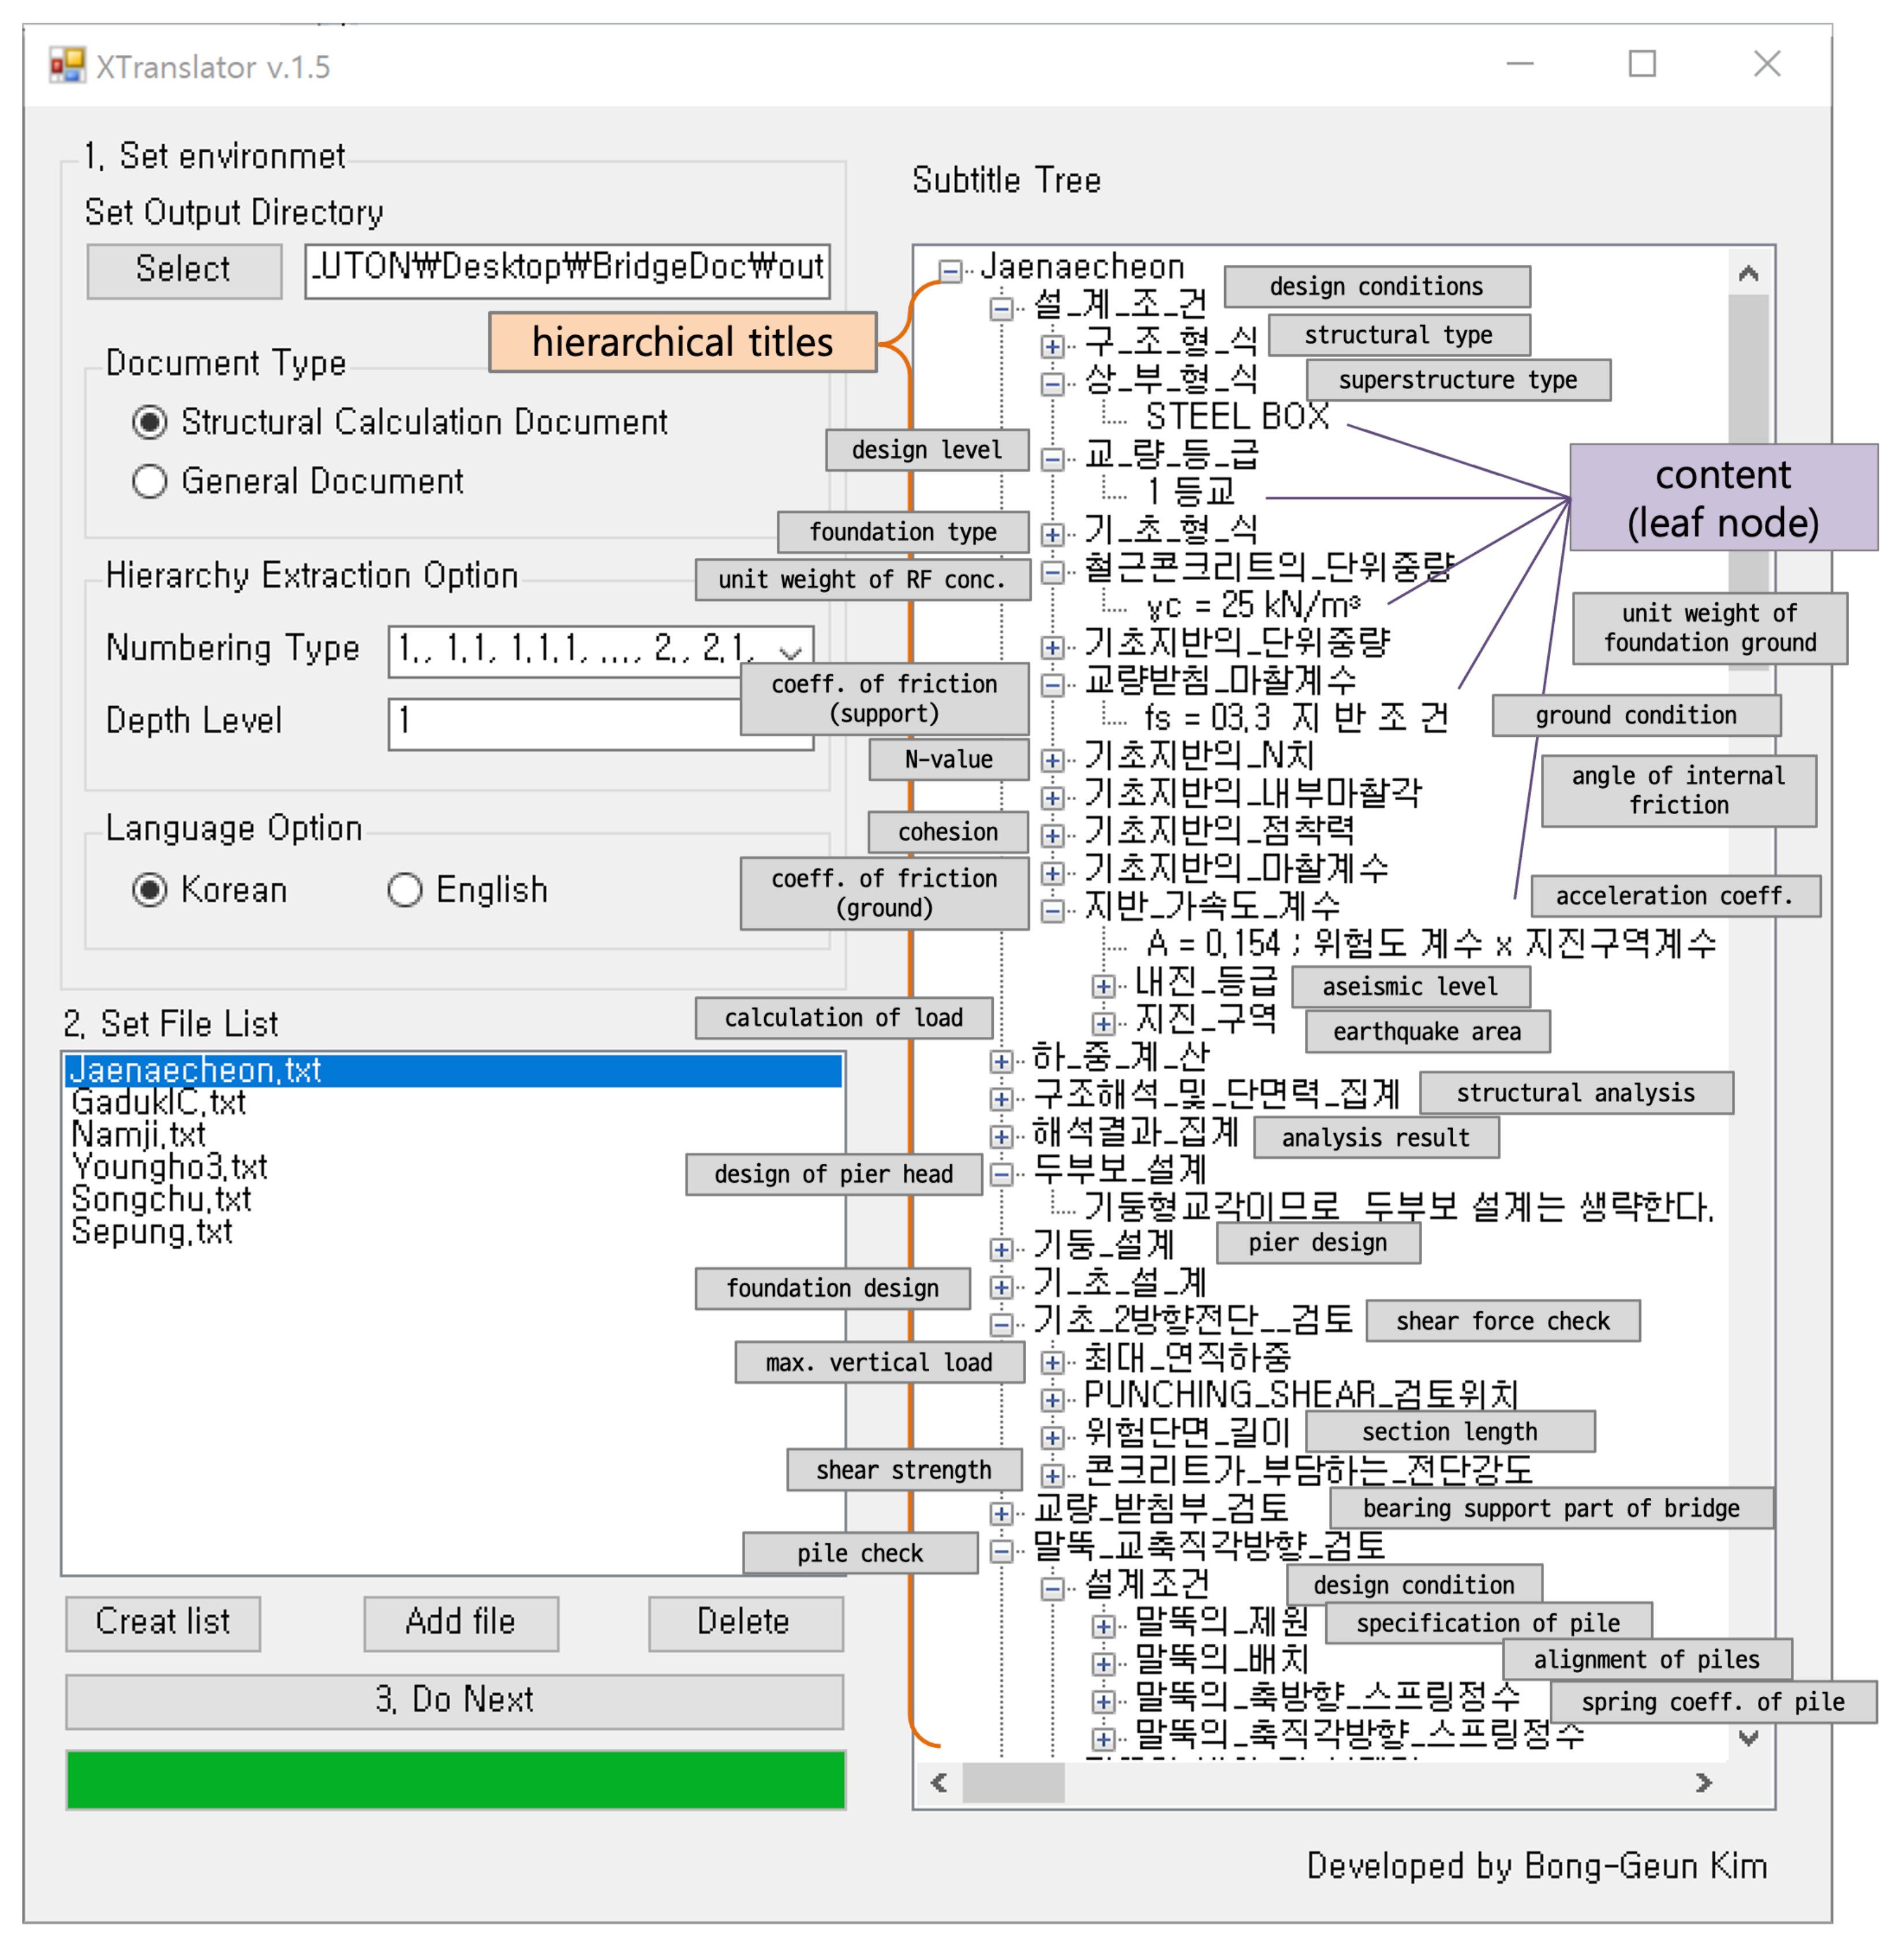This screenshot has width=1904, height=1949.
Task: Collapse the 두부보_설계 tree node
Action: [1000, 1174]
